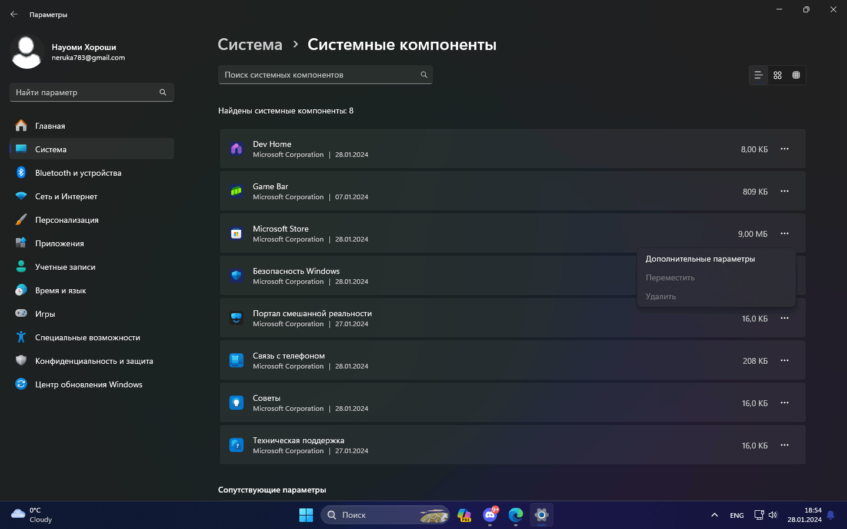
Task: Open Microsoft Edge from the taskbar
Action: point(516,515)
